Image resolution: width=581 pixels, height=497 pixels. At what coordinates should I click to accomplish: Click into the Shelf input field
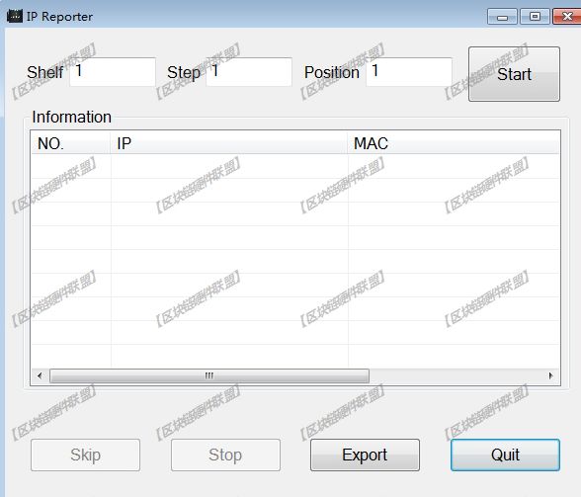[x=113, y=72]
